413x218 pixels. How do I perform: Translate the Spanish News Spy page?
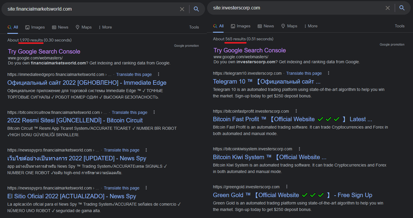(121, 188)
